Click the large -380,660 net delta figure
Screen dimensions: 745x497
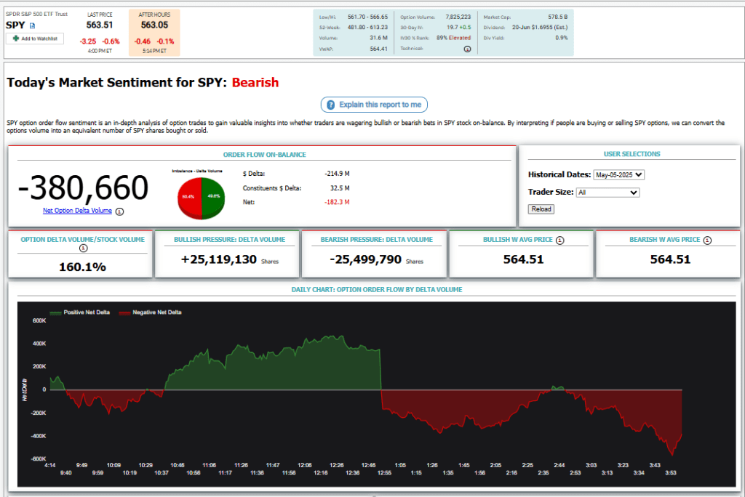click(x=83, y=187)
